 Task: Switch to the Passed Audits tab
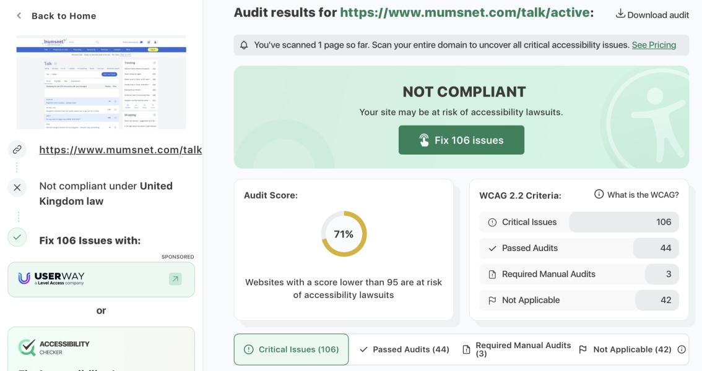point(404,349)
